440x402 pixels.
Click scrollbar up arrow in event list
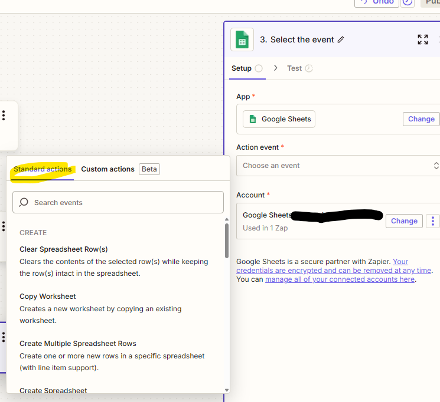[x=226, y=220]
